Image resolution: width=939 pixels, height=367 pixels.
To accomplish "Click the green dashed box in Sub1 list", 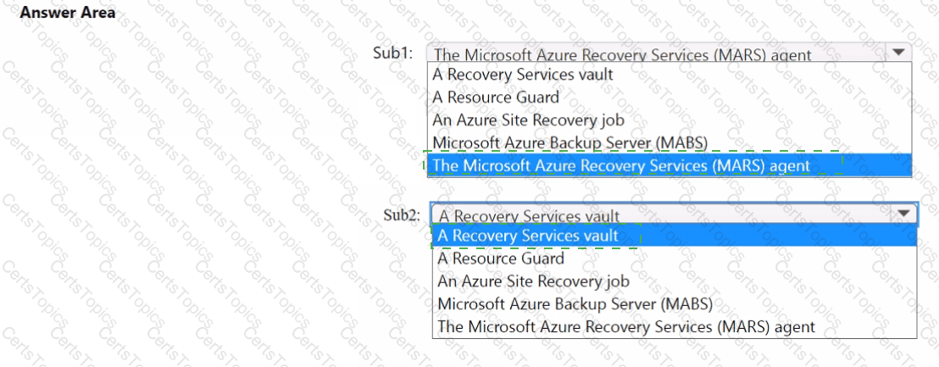I will (632, 164).
